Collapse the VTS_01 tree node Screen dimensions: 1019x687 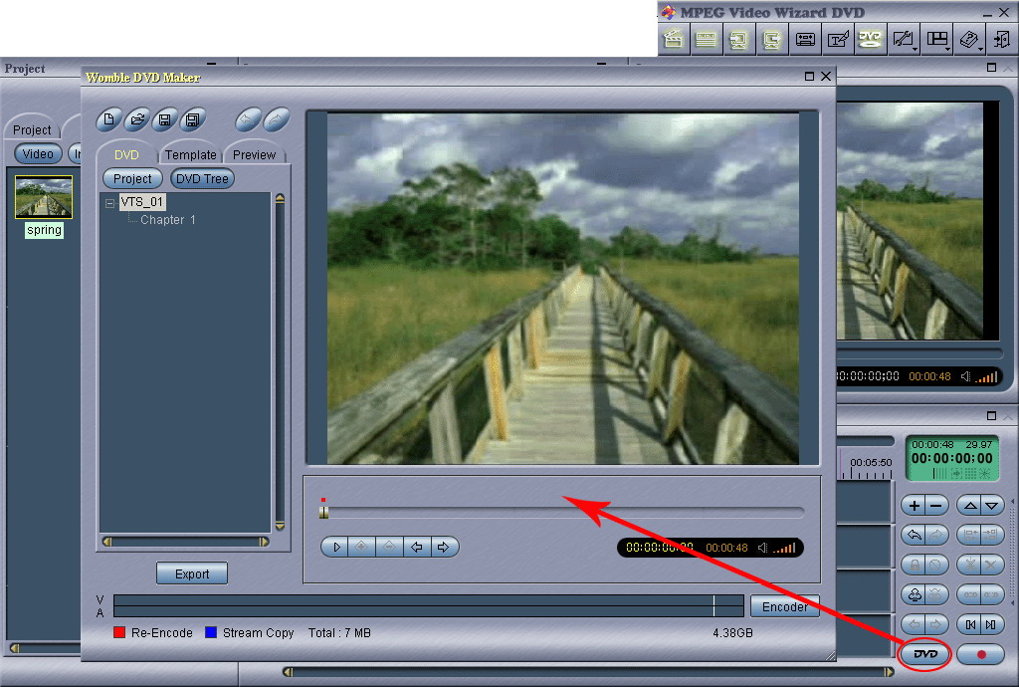(x=109, y=203)
